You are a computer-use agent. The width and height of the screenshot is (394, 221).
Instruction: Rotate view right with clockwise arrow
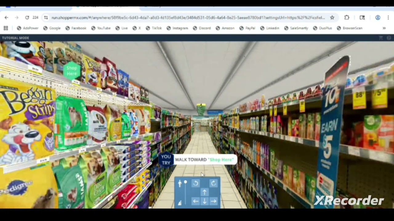[x=213, y=184]
